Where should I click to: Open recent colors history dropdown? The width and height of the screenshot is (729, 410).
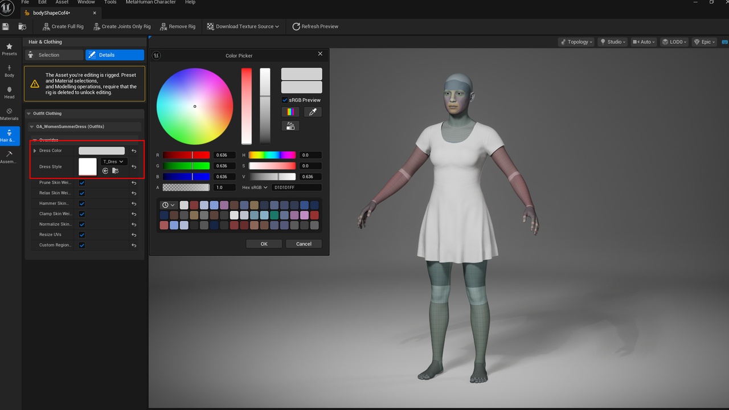[x=169, y=205]
